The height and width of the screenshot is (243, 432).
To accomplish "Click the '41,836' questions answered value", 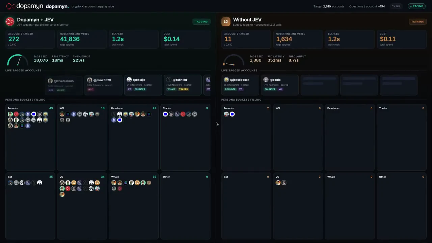I will pos(70,39).
